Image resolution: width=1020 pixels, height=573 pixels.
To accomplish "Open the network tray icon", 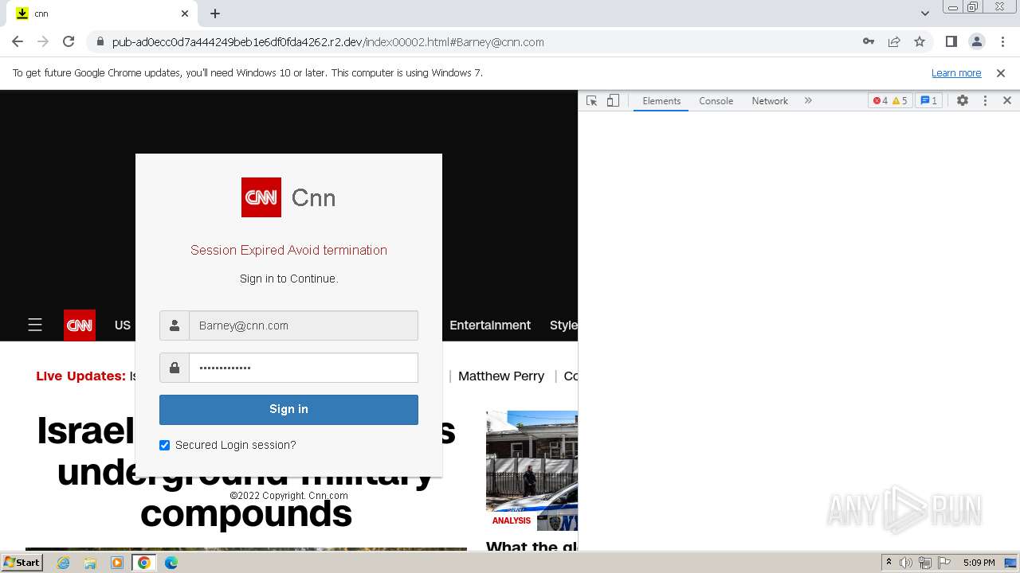I will tap(925, 563).
